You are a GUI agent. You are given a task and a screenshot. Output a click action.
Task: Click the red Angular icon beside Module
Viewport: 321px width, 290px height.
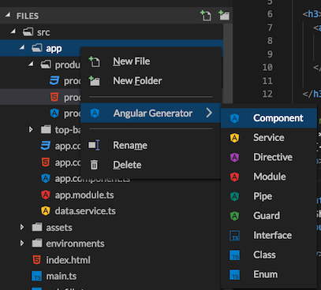(234, 177)
